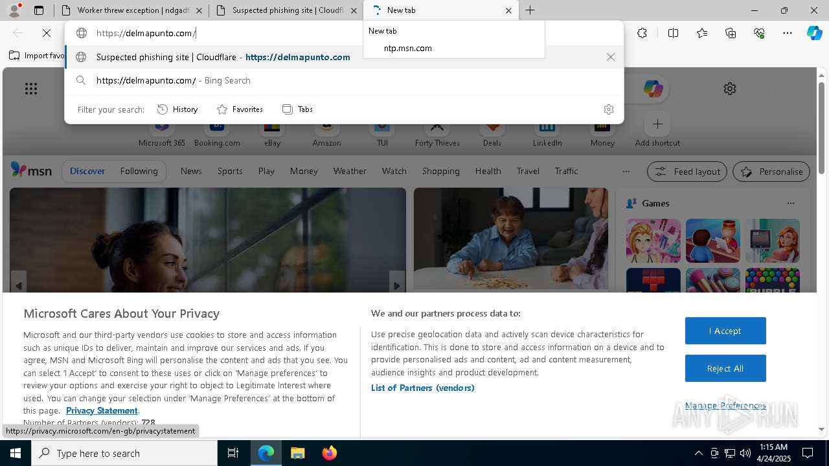Accept privacy cookies with I Accept

click(x=725, y=331)
